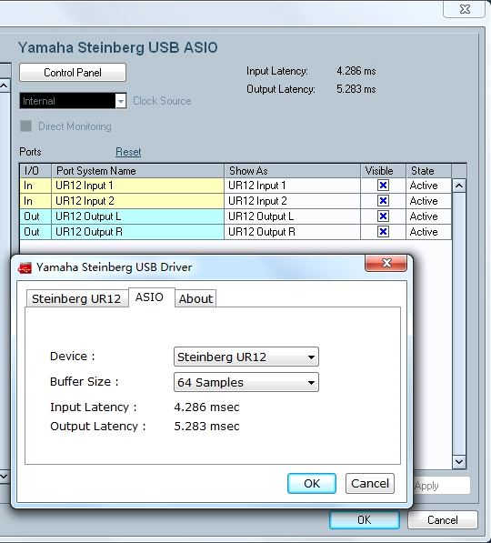491x543 pixels.
Task: Select the Show As cell UR12 Output L
Action: click(x=292, y=216)
